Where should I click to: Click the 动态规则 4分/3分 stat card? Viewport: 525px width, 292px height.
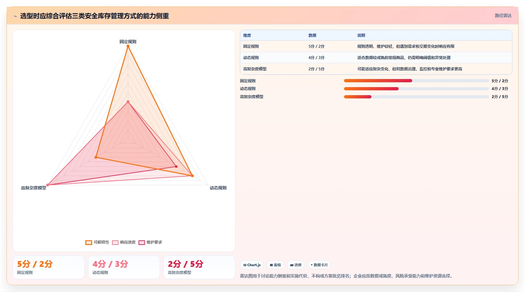tap(124, 267)
